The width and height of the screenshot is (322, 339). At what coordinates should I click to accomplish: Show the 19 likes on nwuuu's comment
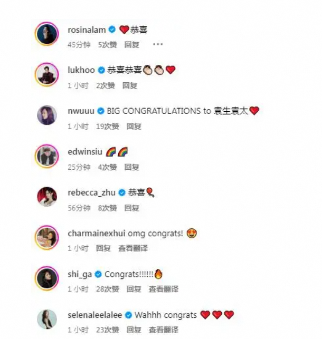pos(108,126)
